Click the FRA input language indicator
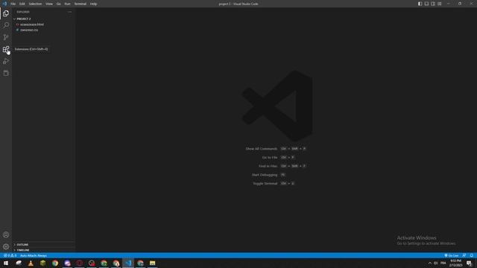The height and width of the screenshot is (268, 477). (443, 263)
